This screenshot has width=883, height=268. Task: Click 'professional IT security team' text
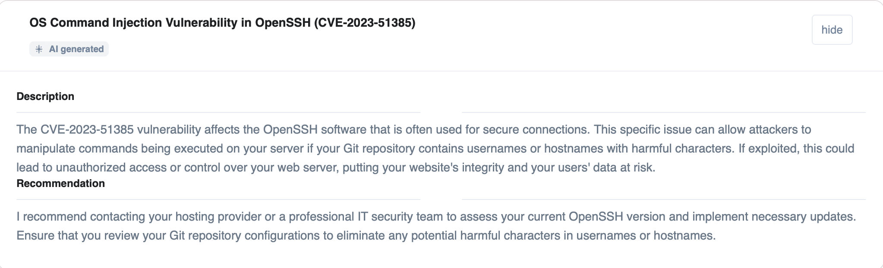click(x=366, y=216)
